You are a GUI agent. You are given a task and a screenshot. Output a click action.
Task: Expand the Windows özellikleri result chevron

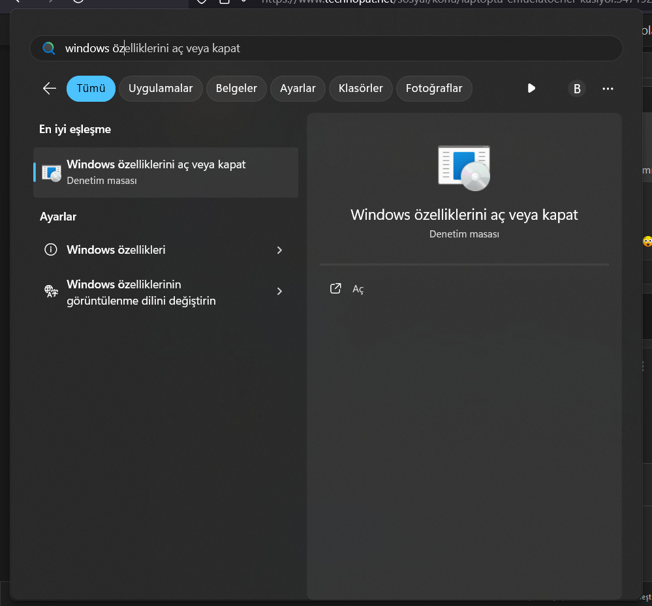(279, 250)
